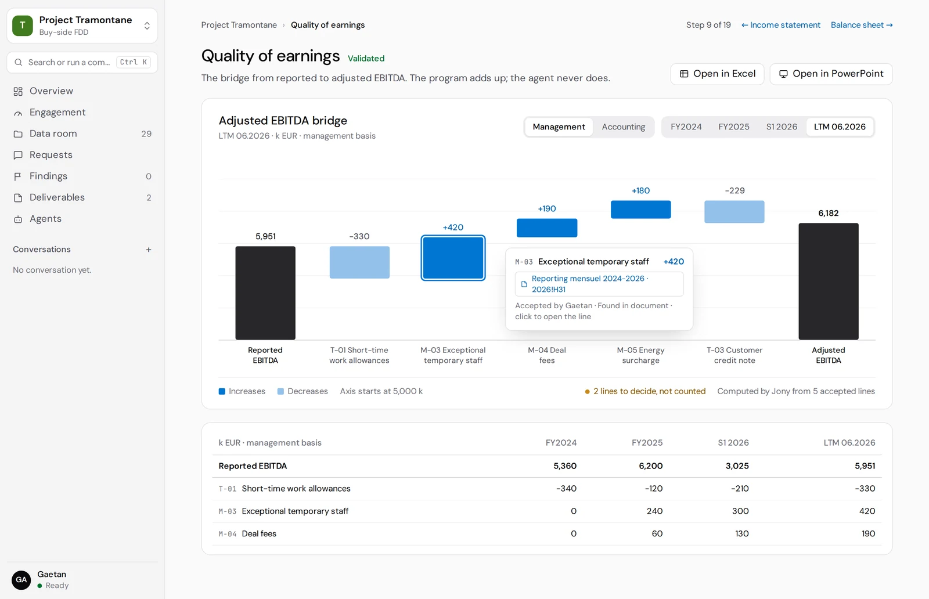Image resolution: width=929 pixels, height=599 pixels.
Task: Click Project Tramontane breadcrumb link
Action: click(239, 25)
